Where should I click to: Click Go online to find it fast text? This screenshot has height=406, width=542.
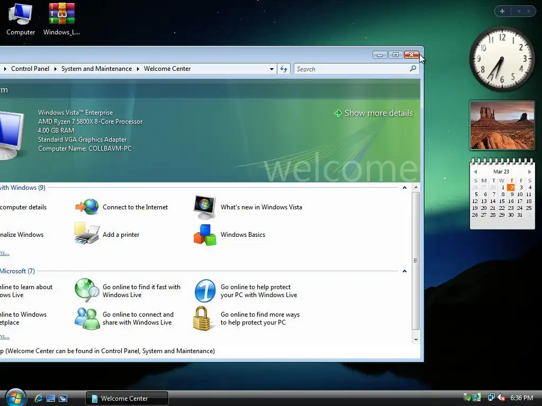[141, 291]
